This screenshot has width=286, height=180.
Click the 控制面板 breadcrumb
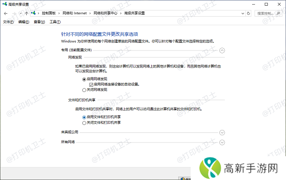coord(49,13)
